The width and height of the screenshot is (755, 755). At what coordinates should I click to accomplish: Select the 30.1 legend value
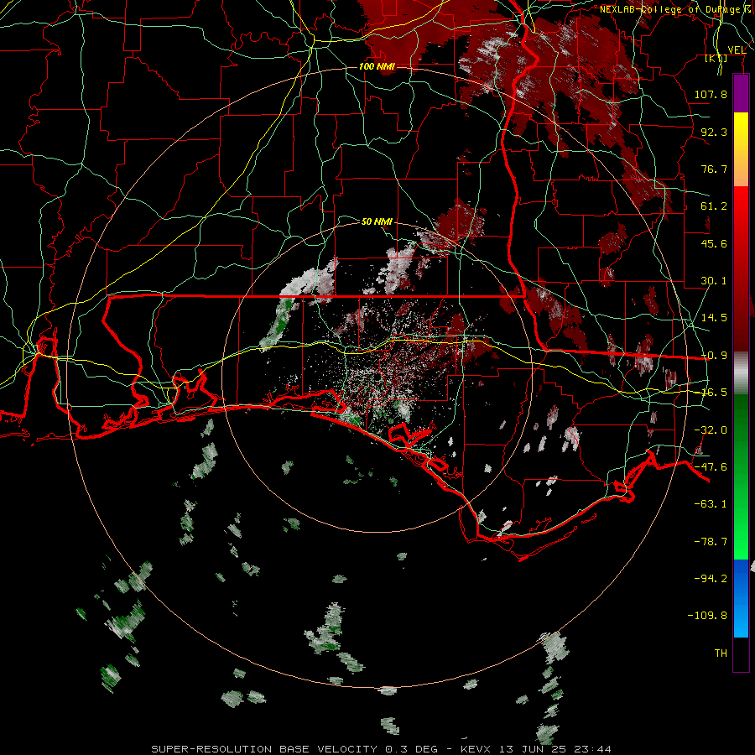click(714, 281)
